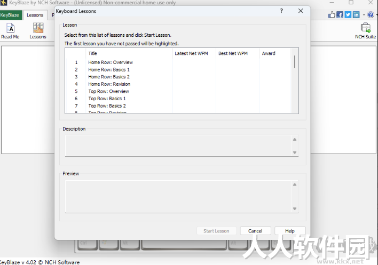
Task: Select lesson Top Row: Basics 2
Action: click(x=107, y=106)
